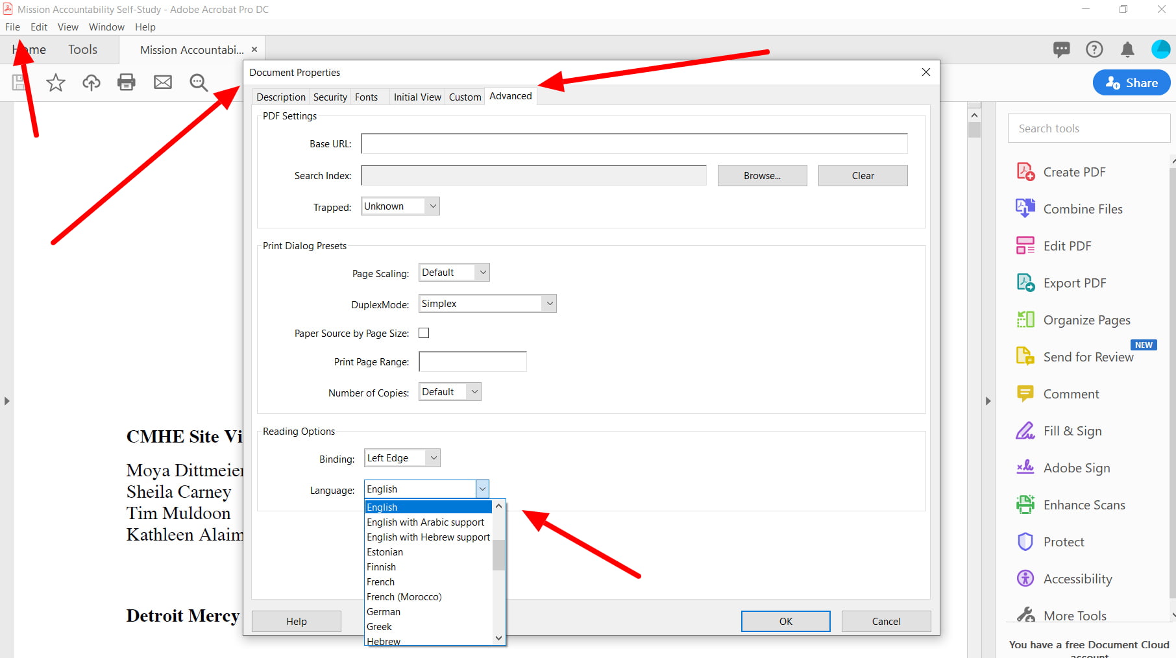Open the Number of Copies dropdown

pos(450,392)
